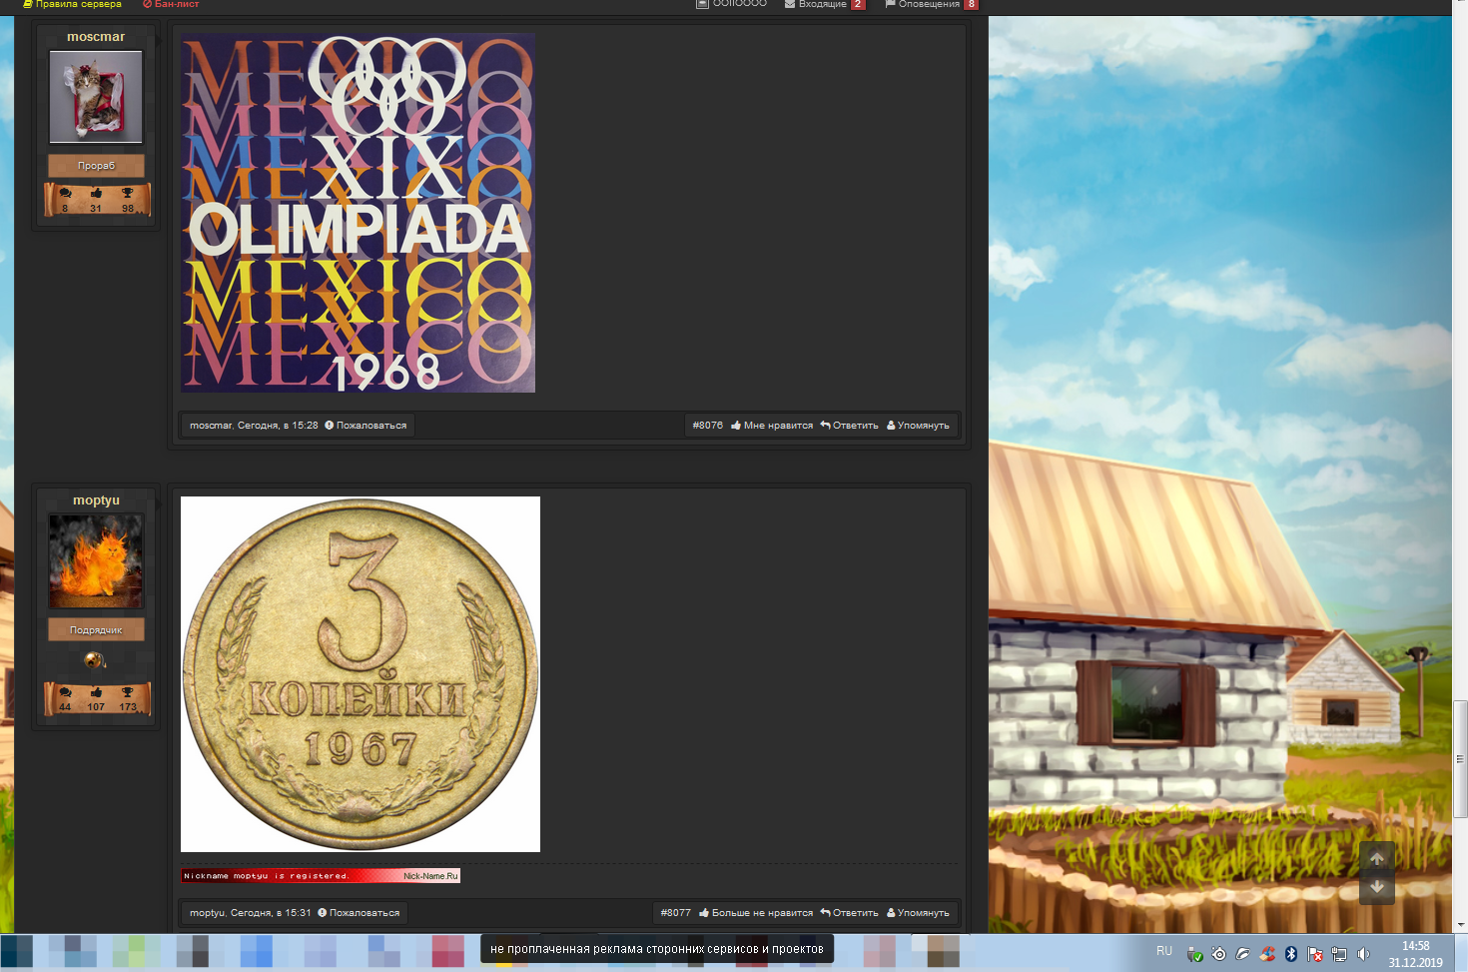Open moptyu's fire cat avatar
This screenshot has width=1468, height=972.
click(96, 561)
